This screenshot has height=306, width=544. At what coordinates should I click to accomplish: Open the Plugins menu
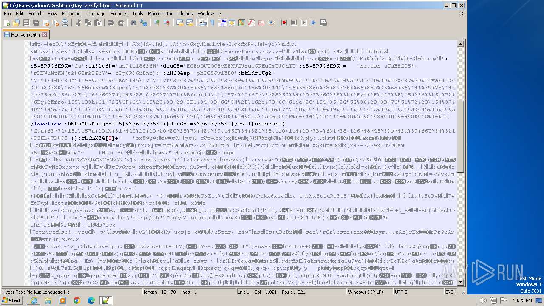tap(185, 14)
